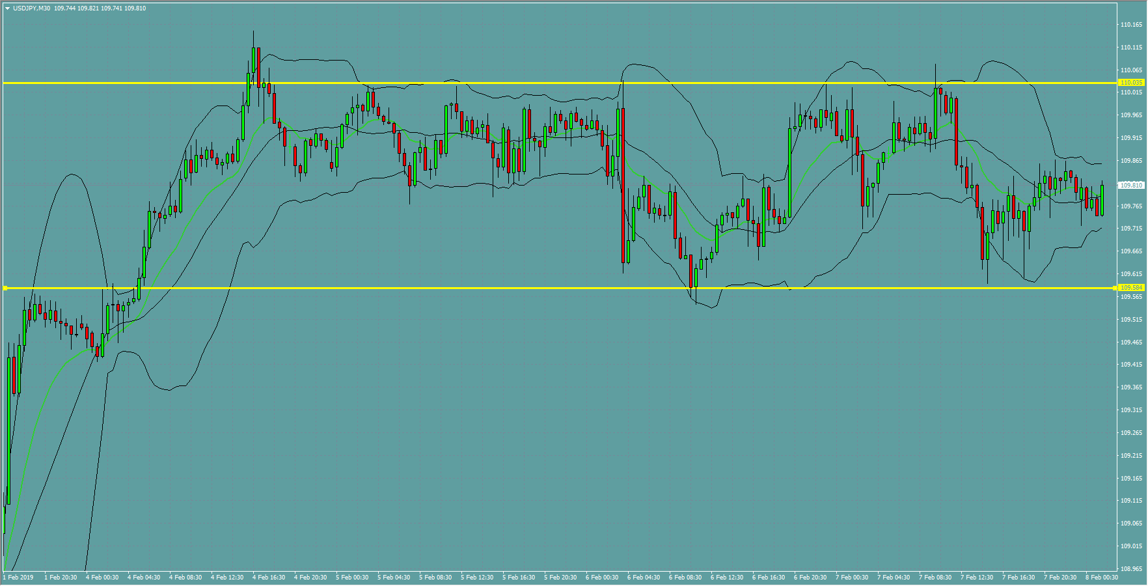Click the 109.065 price axis label
Screen dimensions: 1148x586
pos(1131,523)
